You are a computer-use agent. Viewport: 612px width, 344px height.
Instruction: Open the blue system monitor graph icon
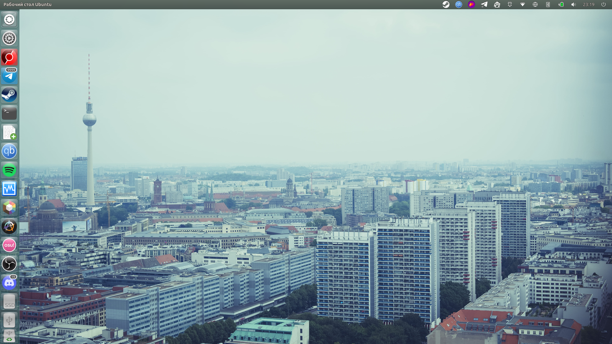tap(9, 189)
